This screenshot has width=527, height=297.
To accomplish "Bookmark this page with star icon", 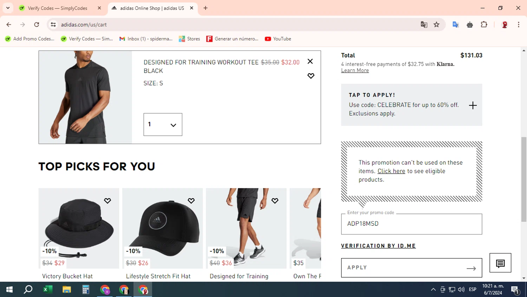I will [436, 25].
